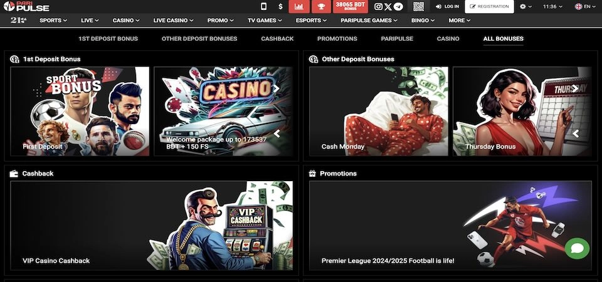This screenshot has height=282, width=602.
Task: Open the PariPulse logo home link
Action: click(26, 6)
